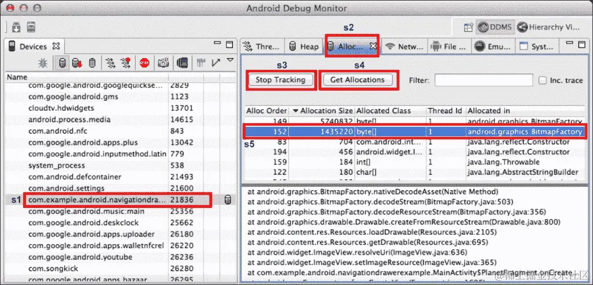Switch to the DDMS perspective
593x285 pixels.
(495, 27)
